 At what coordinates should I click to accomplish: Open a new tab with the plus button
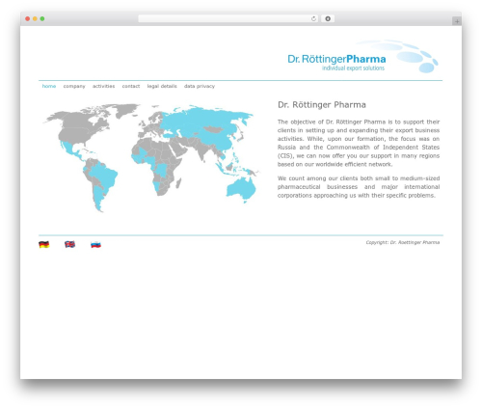coord(457,21)
